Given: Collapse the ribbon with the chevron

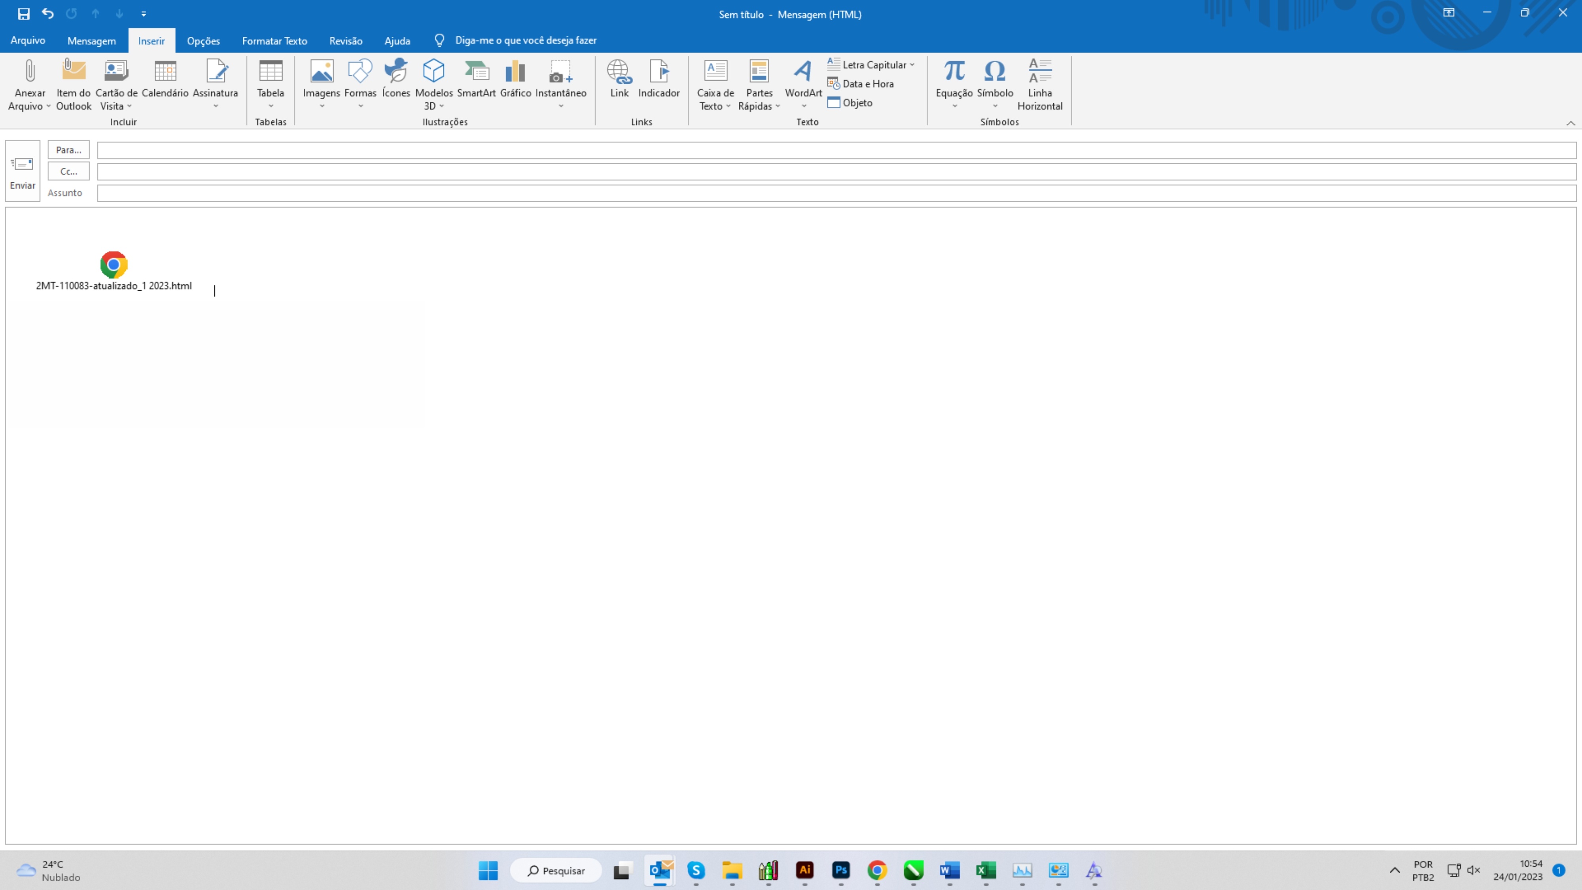Looking at the screenshot, I should click(1570, 123).
